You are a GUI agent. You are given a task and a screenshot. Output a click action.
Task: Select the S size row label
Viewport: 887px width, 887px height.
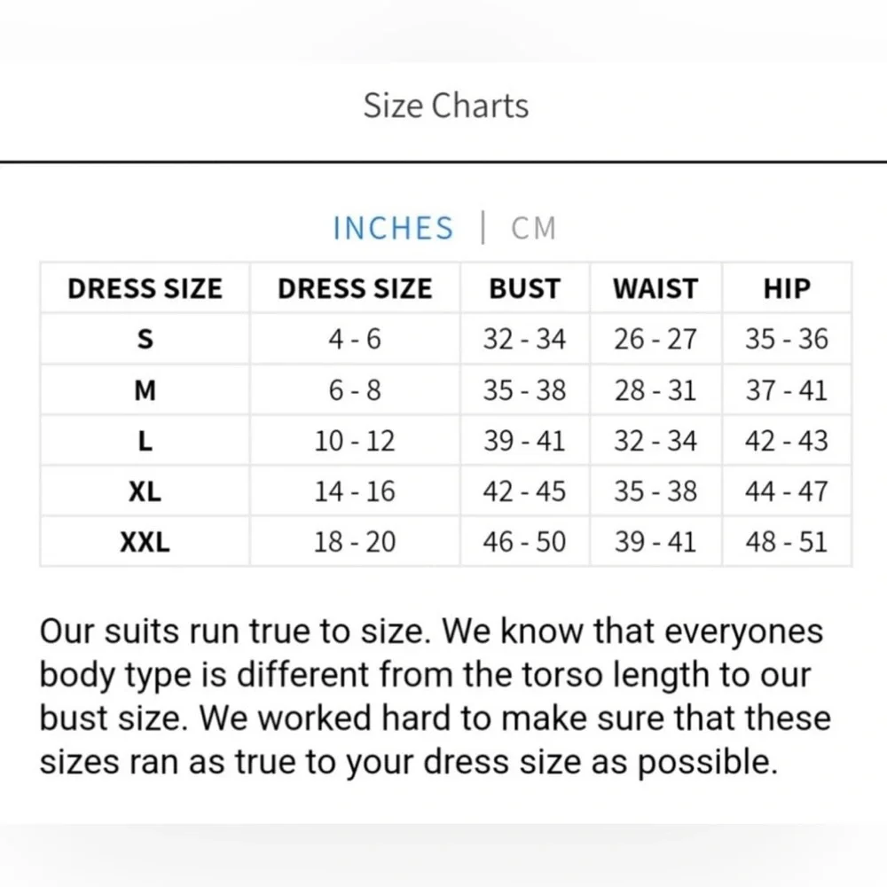pos(145,339)
